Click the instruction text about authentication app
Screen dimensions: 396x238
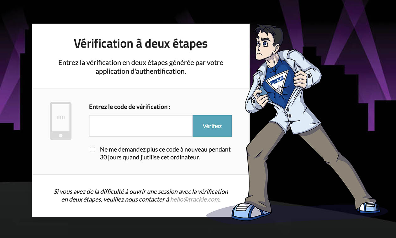point(141,67)
